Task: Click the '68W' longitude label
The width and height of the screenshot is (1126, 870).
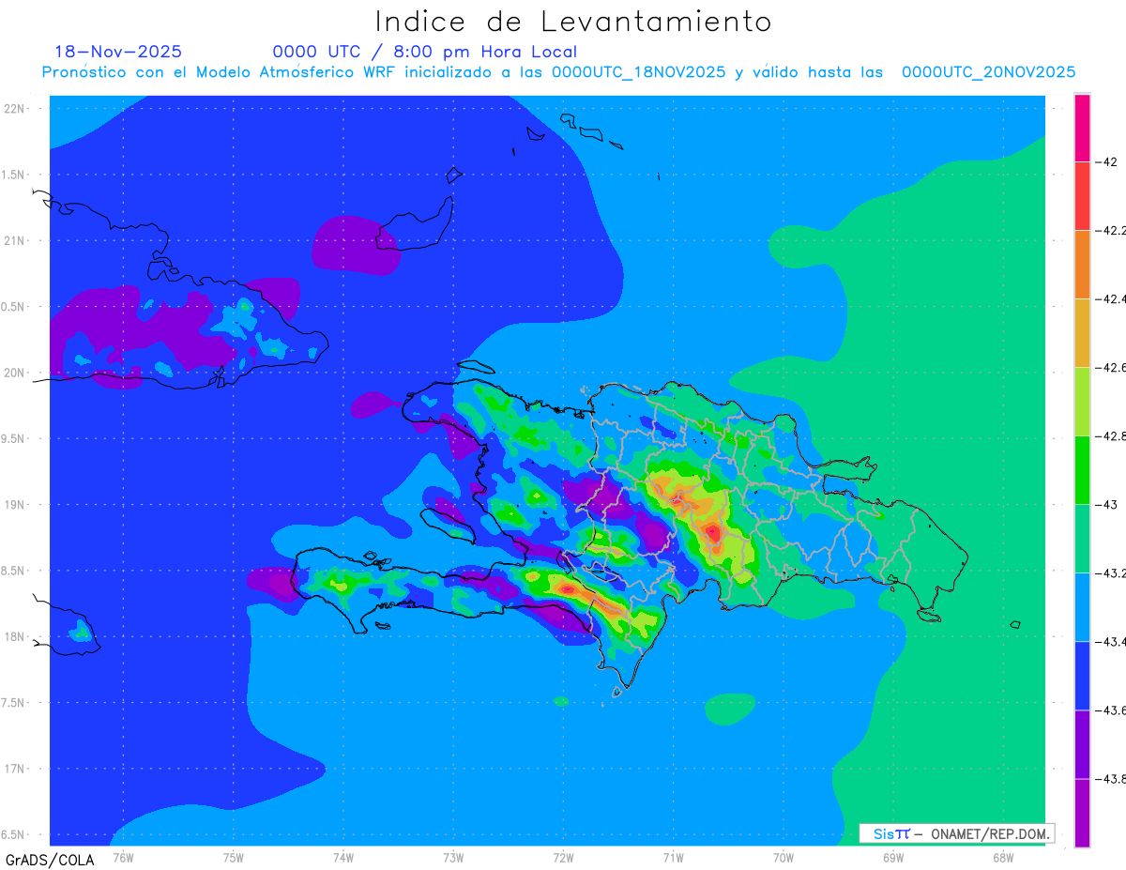Action: 1002,857
